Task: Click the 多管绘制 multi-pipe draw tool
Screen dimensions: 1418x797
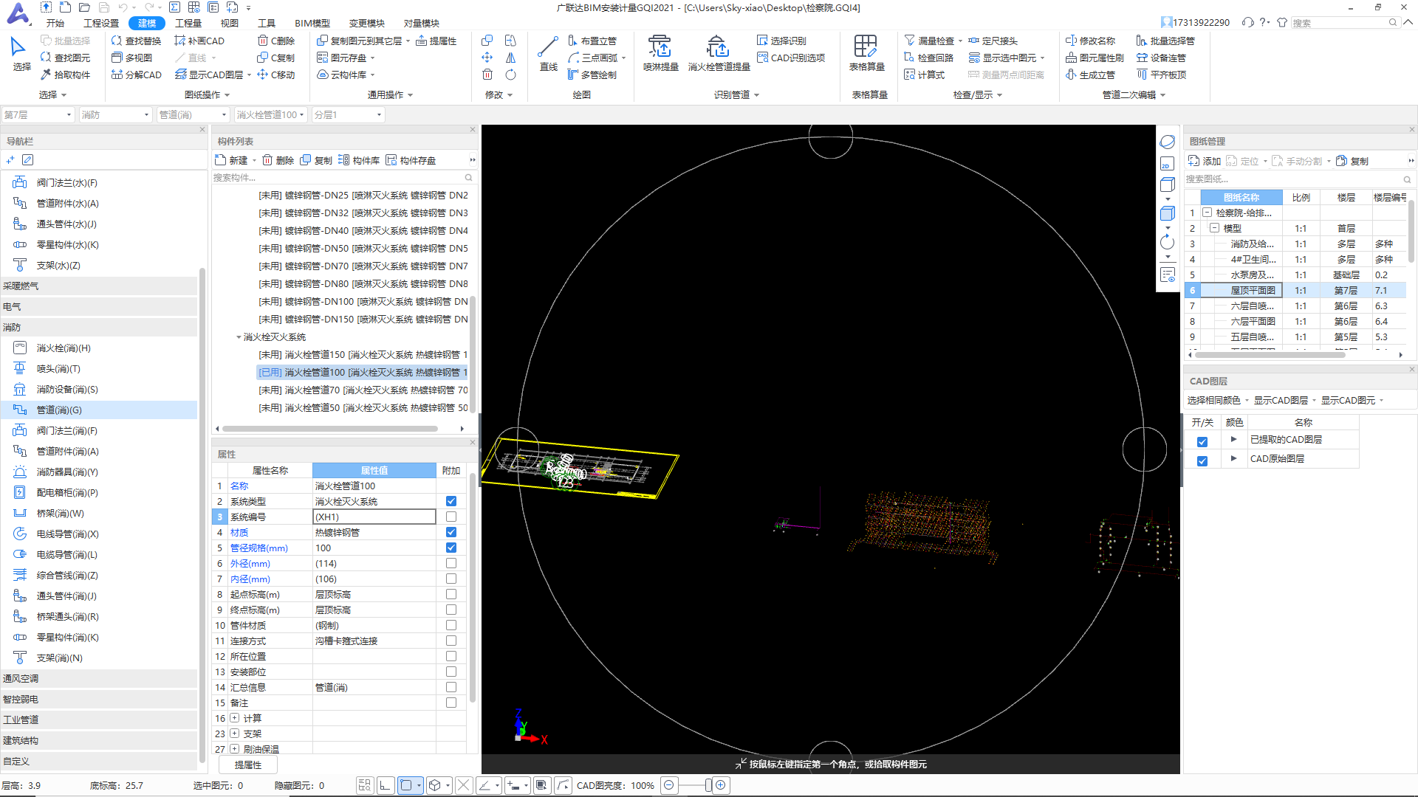Action: pyautogui.click(x=592, y=75)
